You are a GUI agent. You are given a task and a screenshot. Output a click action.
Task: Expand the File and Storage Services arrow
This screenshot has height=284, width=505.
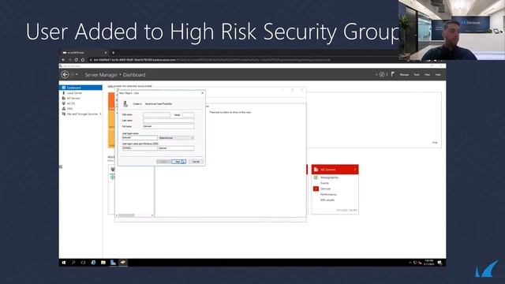pos(100,114)
